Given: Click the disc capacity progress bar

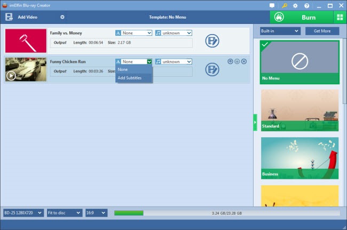Looking at the screenshot, I should pyautogui.click(x=227, y=213).
